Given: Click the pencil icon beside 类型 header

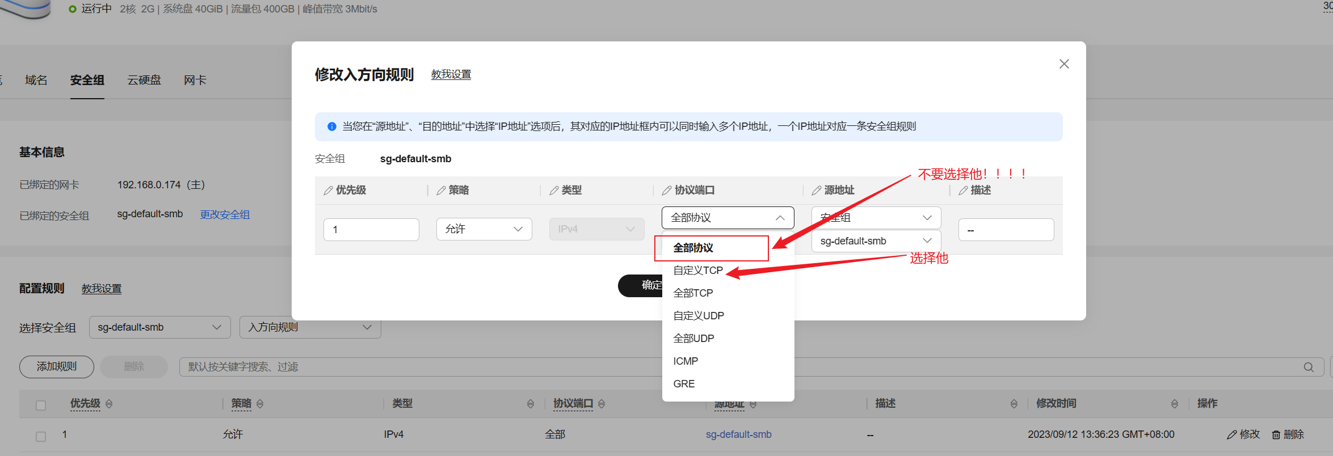Looking at the screenshot, I should pyautogui.click(x=554, y=191).
